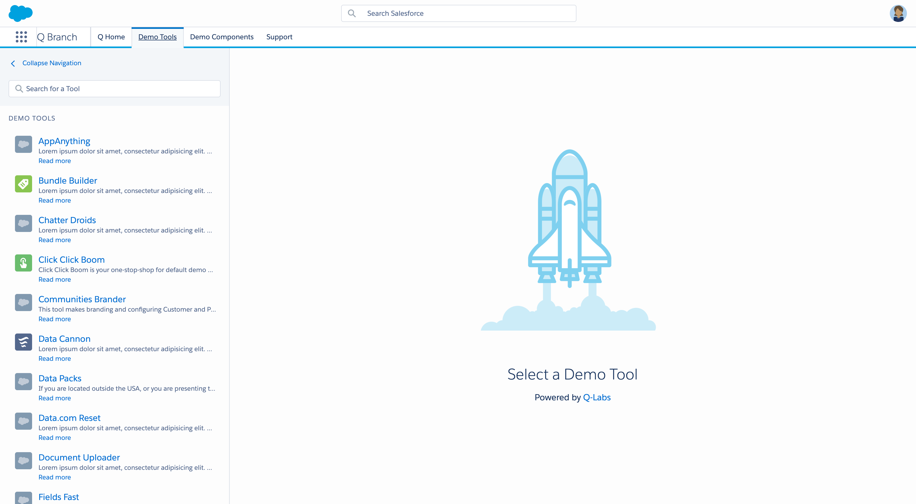Click the AppAnything tool icon
This screenshot has width=916, height=504.
(x=24, y=144)
